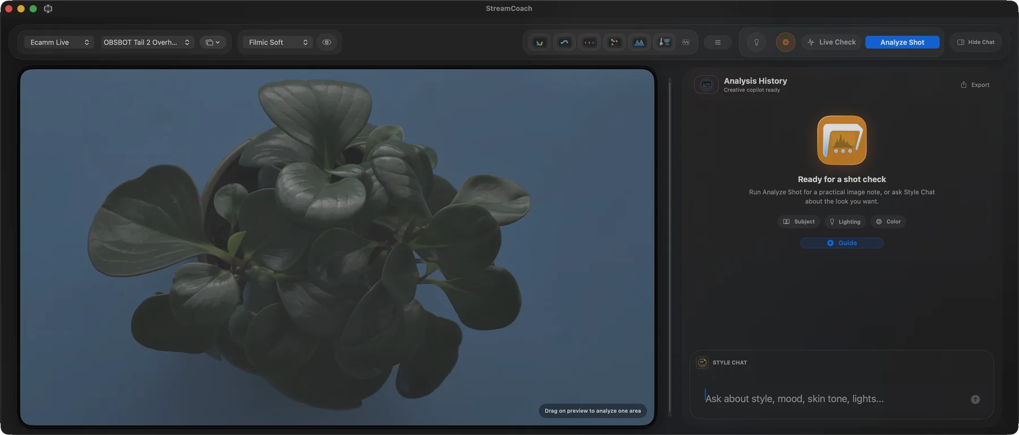This screenshot has height=435, width=1019.
Task: Click 'Creative copilot ready' status text
Action: (752, 90)
